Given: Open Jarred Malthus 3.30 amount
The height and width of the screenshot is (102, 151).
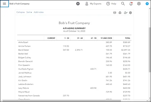Looking at the screenshot, I should tap(110, 73).
